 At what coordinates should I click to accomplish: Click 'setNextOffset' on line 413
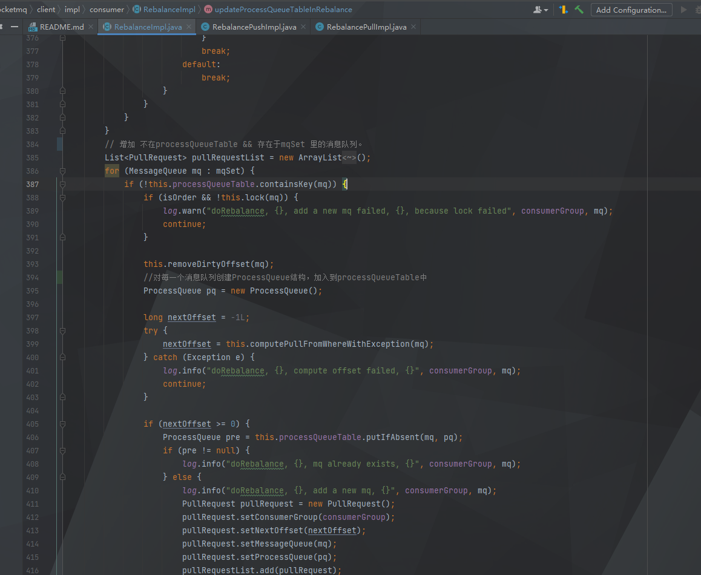click(272, 530)
